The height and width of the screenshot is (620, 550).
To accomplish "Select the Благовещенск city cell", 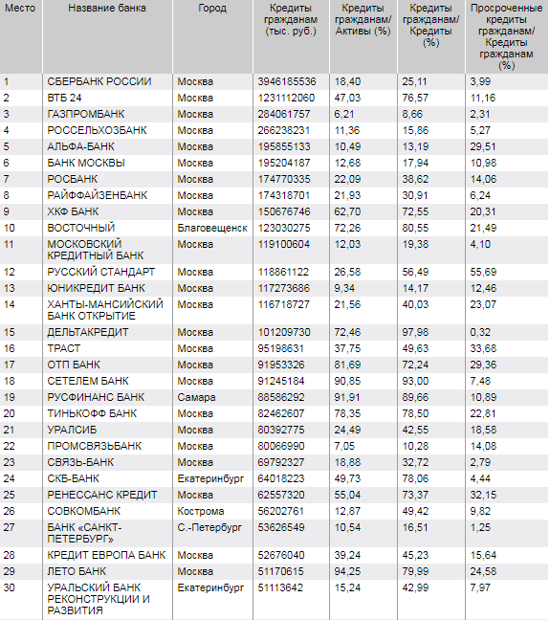I will [212, 228].
